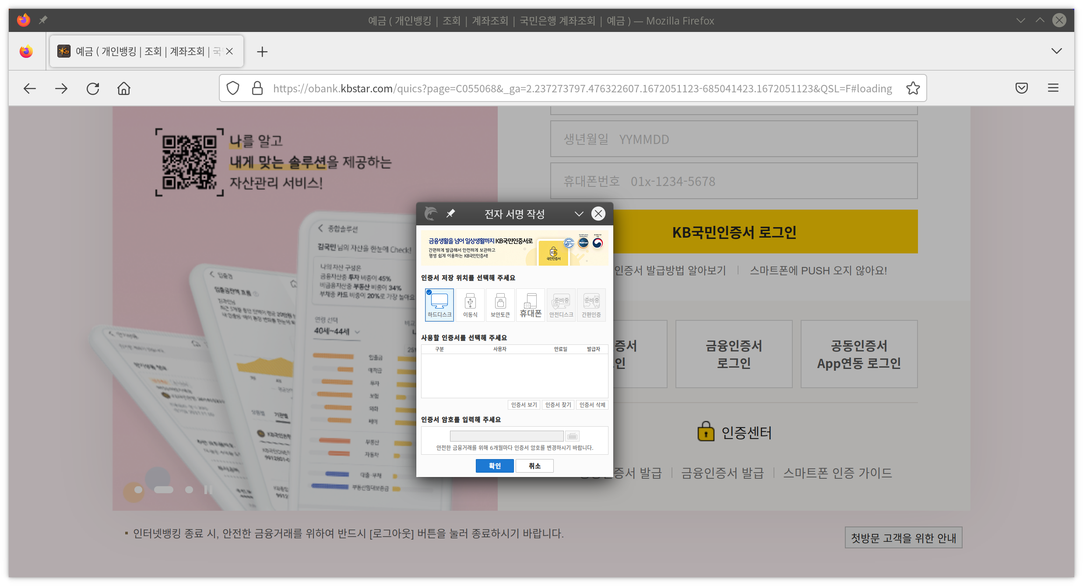Screen dimensions: 1083x586
Task: Click 만료일 column header
Action: tap(560, 349)
